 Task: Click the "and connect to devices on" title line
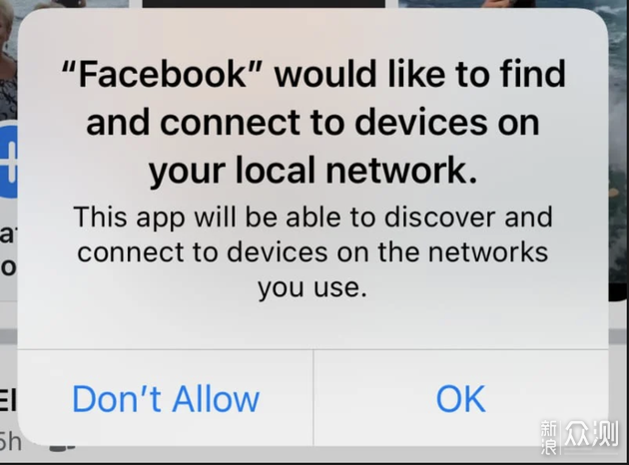pos(313,123)
